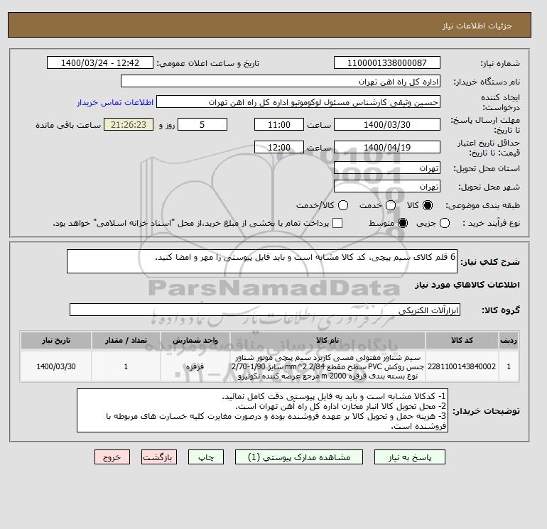
Task: Click the تعداد / مقدار column header
Action: pos(126,340)
